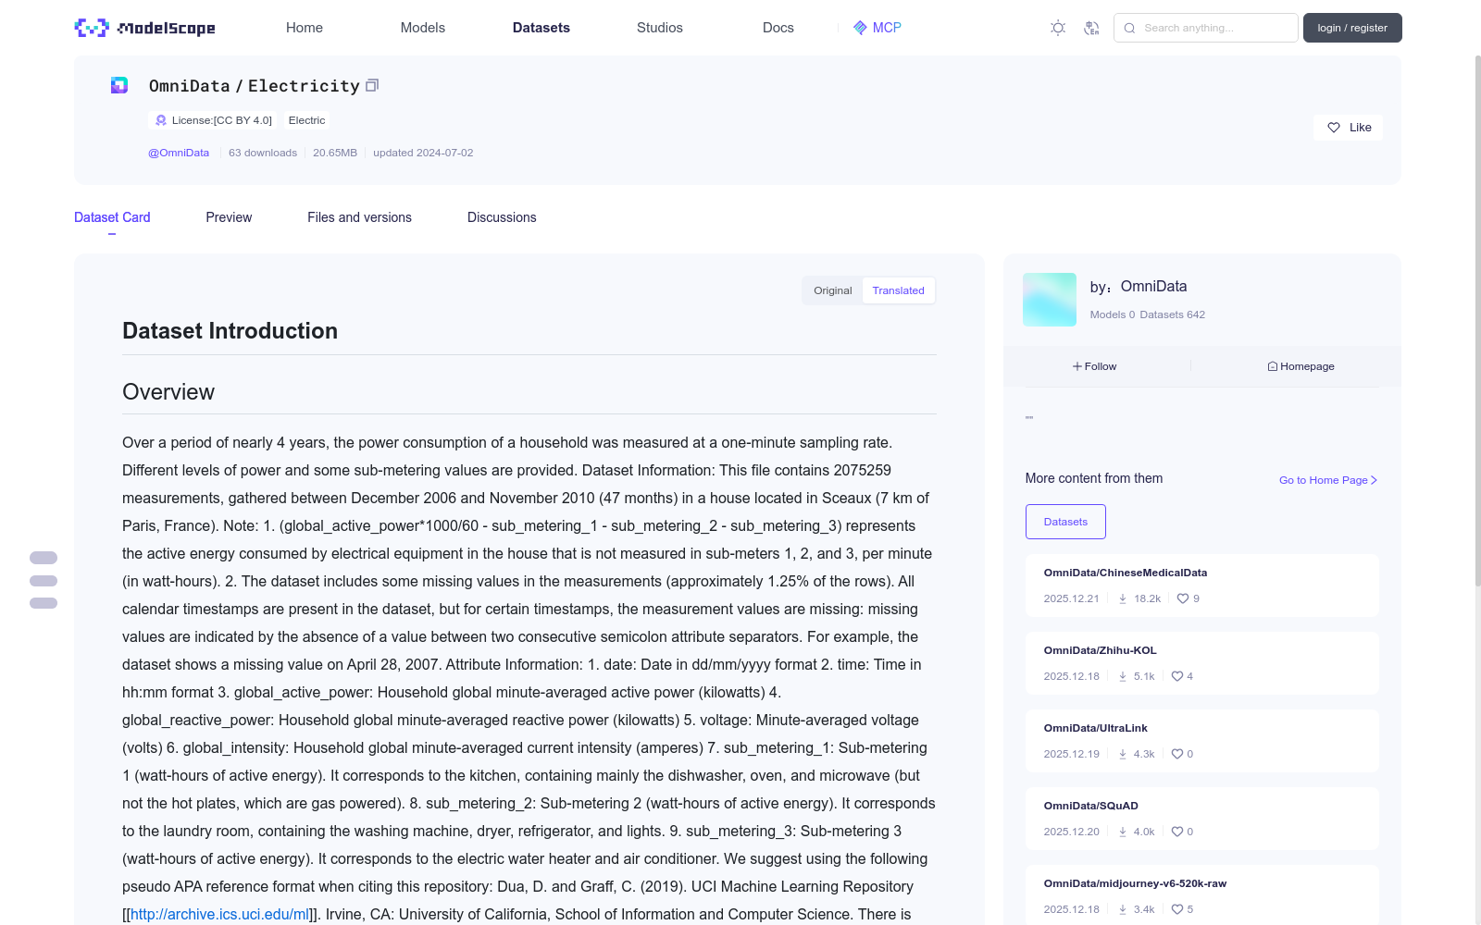The width and height of the screenshot is (1481, 925).
Task: Click the 2025.12.21 date on ChineseMedicalData card
Action: pos(1072,598)
